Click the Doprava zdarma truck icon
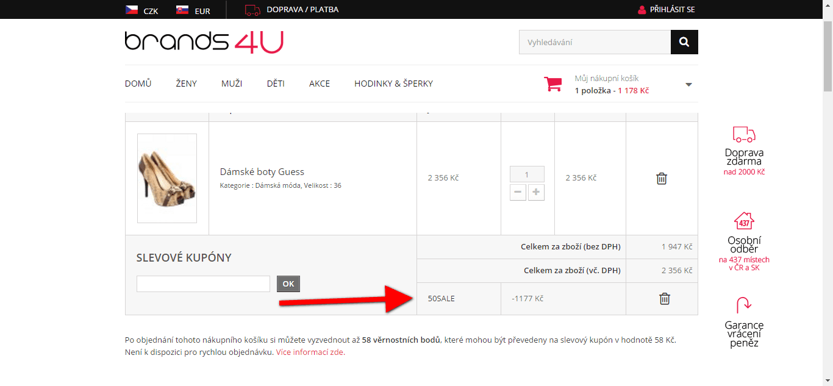Screen dimensions: 833x386 [744, 135]
